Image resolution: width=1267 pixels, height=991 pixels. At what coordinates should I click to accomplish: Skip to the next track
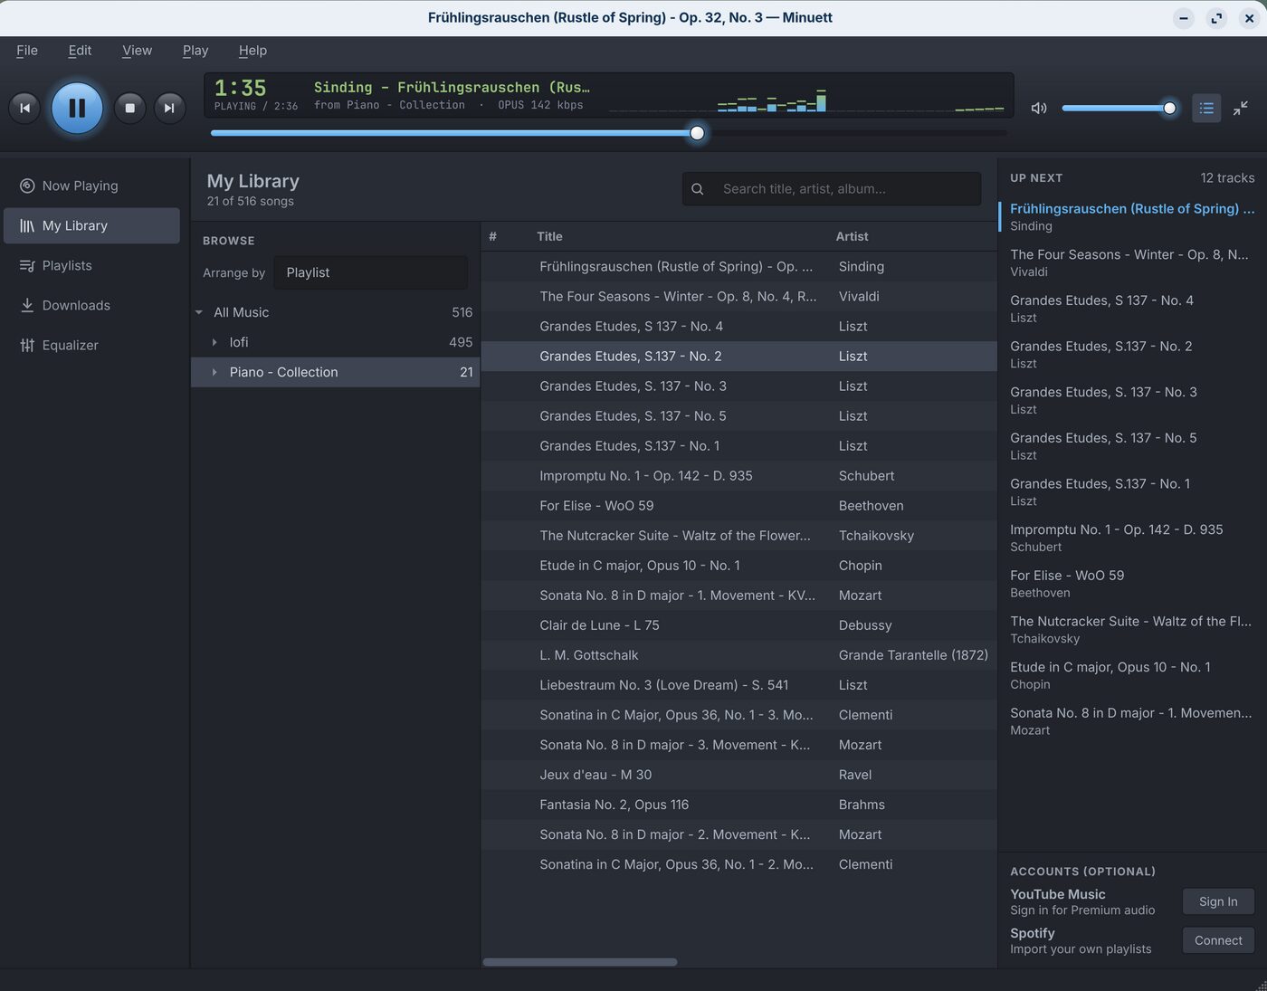[169, 108]
